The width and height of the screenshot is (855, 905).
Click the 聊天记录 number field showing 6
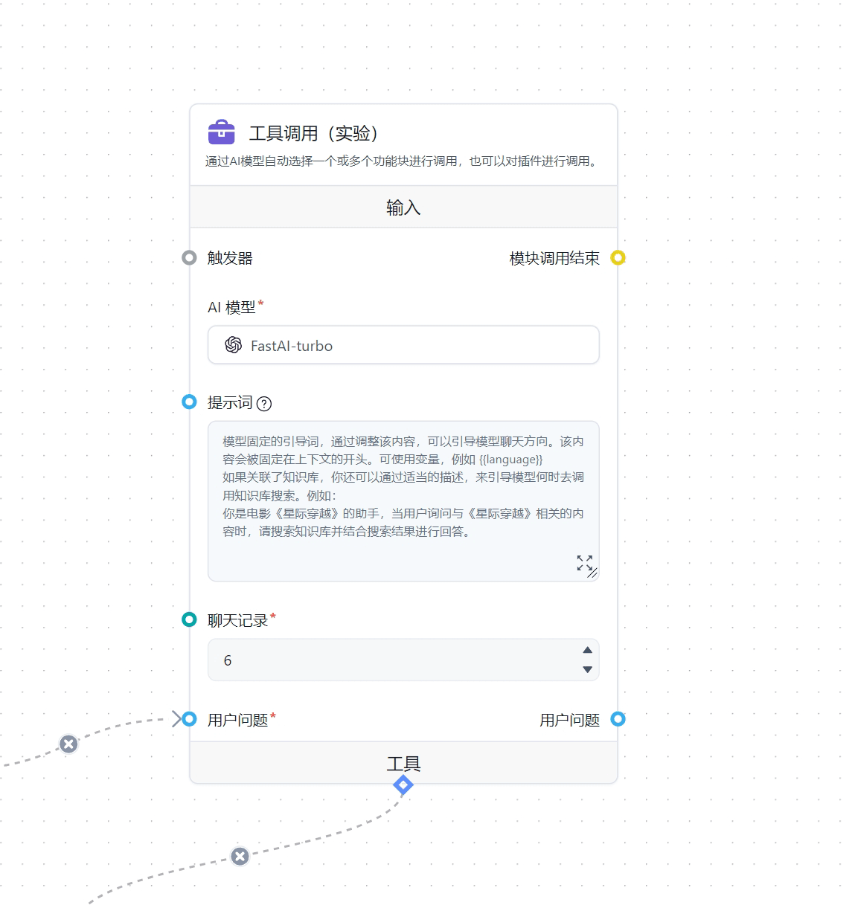tap(387, 660)
